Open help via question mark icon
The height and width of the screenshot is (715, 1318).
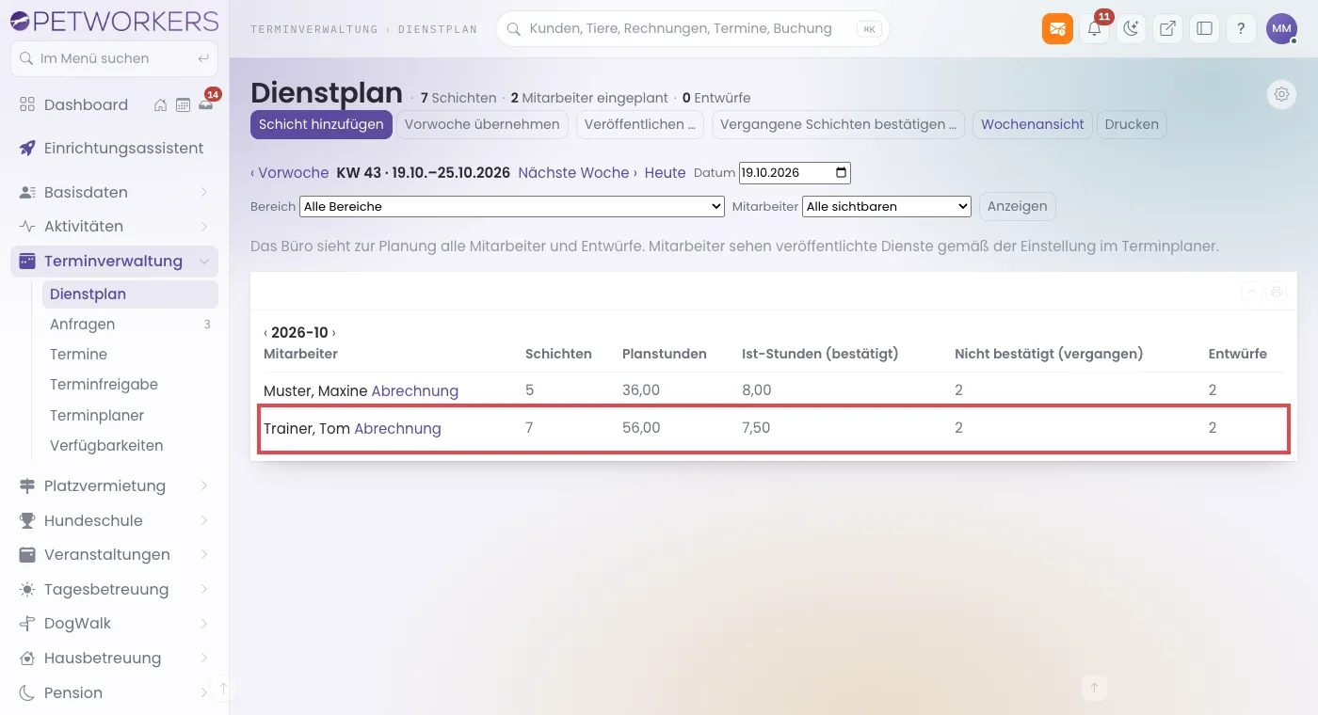click(x=1241, y=28)
